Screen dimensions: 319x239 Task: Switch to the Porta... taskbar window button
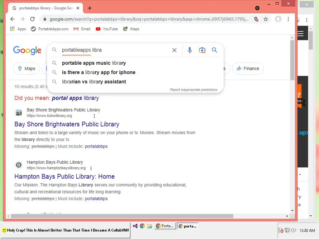pos(165,226)
